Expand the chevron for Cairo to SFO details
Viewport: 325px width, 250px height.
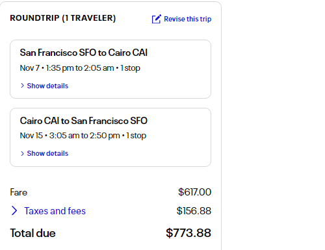[x=22, y=153]
